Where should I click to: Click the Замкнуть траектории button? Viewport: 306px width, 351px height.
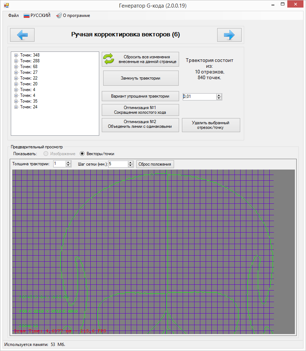point(141,78)
